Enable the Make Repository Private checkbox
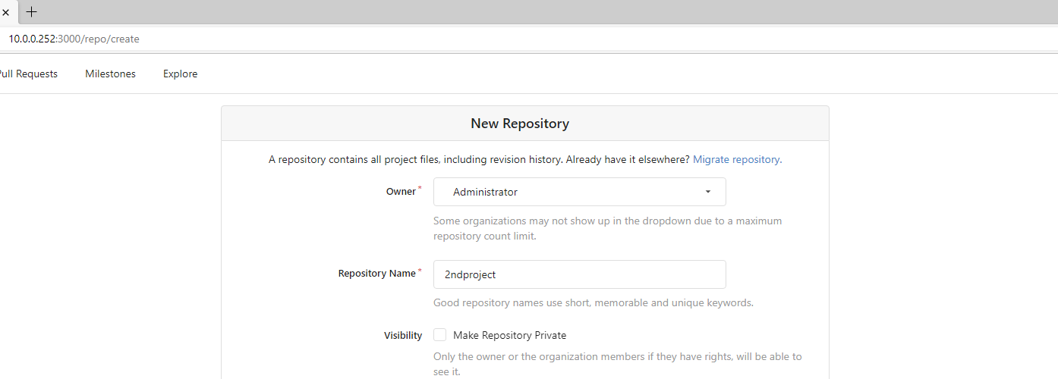The width and height of the screenshot is (1058, 379). (x=440, y=335)
